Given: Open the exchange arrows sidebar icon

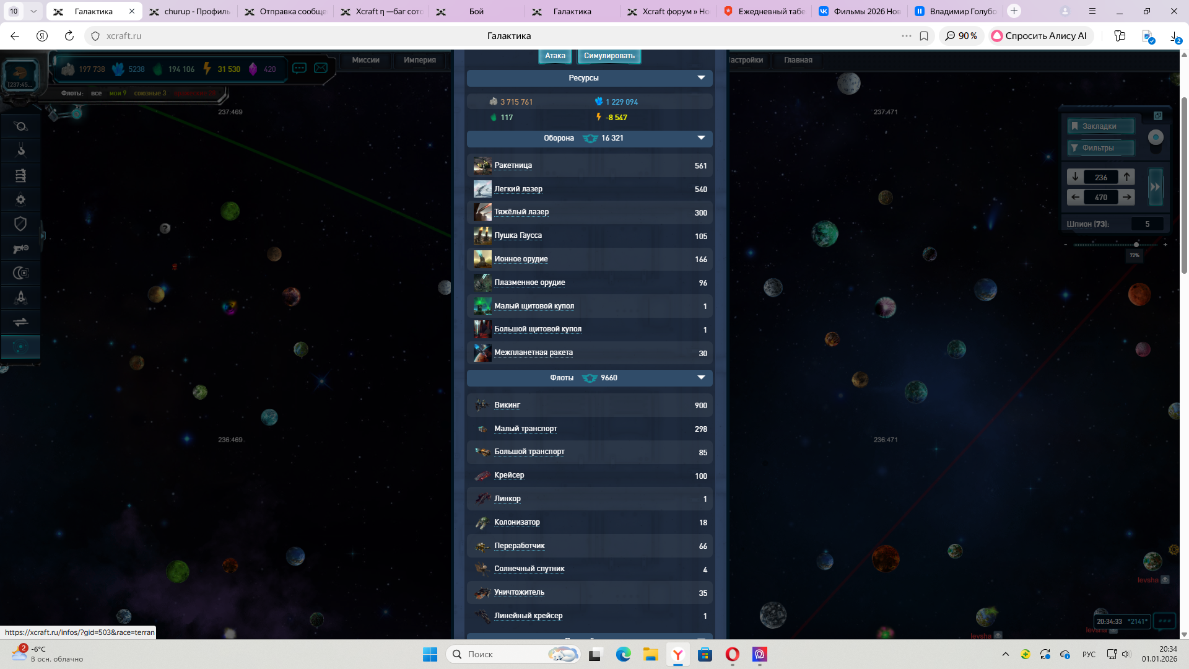Looking at the screenshot, I should [x=20, y=322].
